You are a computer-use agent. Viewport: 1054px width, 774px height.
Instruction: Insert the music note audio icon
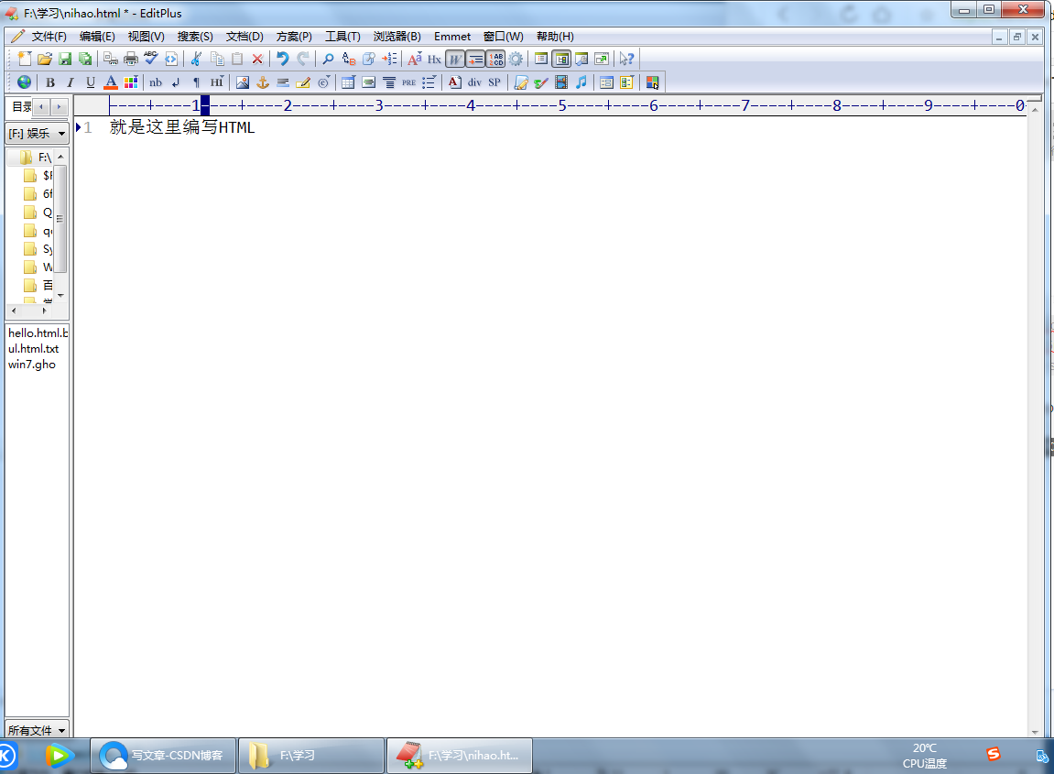click(x=581, y=82)
